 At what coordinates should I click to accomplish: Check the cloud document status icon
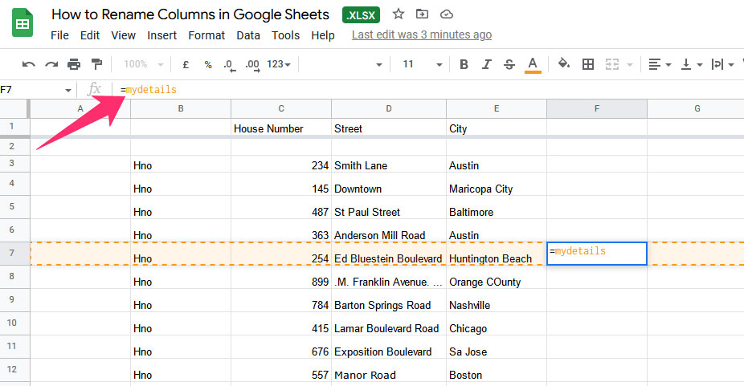[447, 14]
